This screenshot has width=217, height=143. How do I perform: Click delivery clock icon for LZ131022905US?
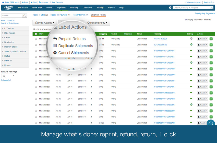(191, 44)
